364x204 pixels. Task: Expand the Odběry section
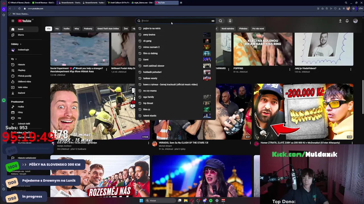coord(16,44)
